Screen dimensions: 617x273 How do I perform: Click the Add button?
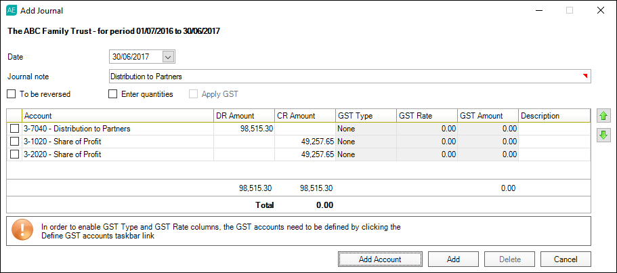click(453, 259)
